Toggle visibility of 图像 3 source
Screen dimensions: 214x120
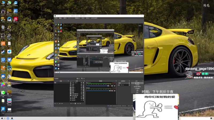81,89
